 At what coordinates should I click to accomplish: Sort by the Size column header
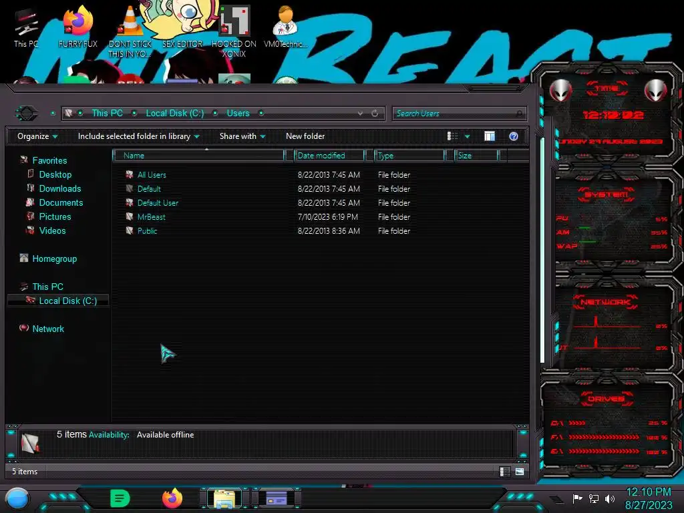pyautogui.click(x=477, y=156)
